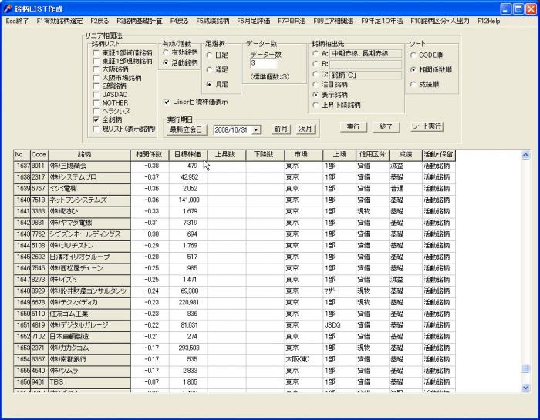
Task: Open the execution date dropdown arrow
Action: [256, 130]
